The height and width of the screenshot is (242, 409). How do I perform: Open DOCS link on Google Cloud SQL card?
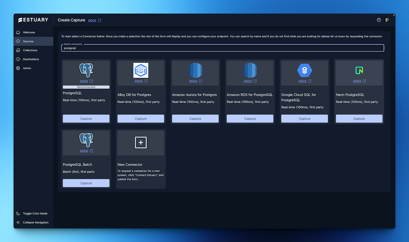[302, 81]
